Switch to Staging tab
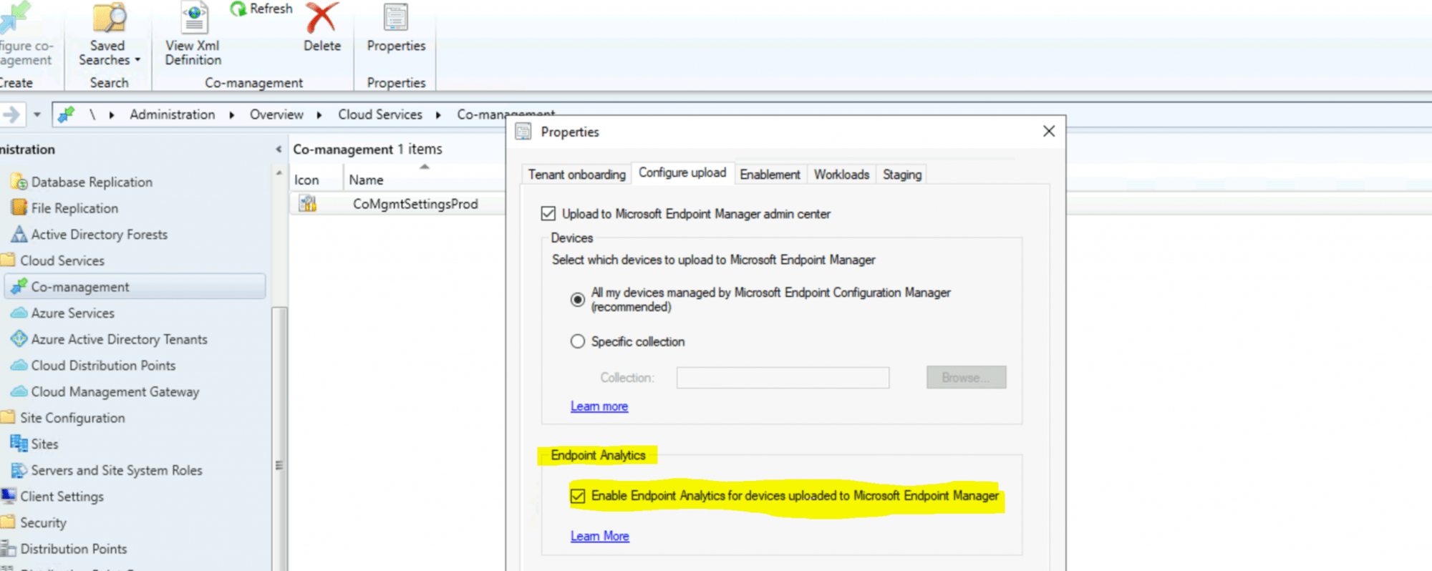 tap(901, 175)
